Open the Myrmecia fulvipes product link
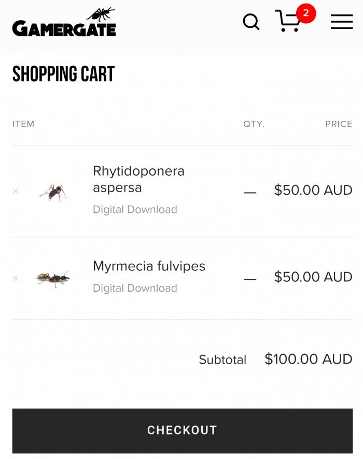This screenshot has height=459, width=363. pyautogui.click(x=149, y=266)
